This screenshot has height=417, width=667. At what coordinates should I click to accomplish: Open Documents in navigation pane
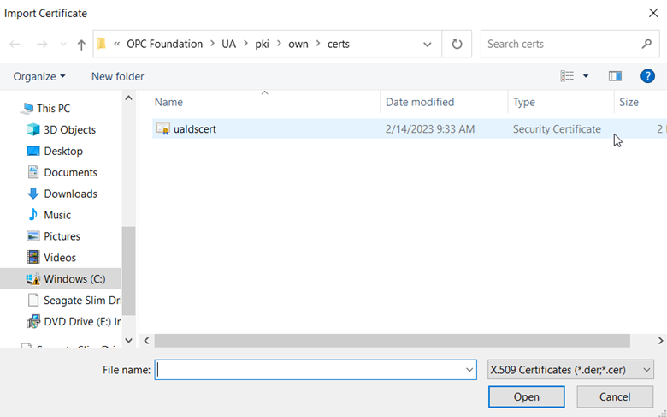[71, 172]
